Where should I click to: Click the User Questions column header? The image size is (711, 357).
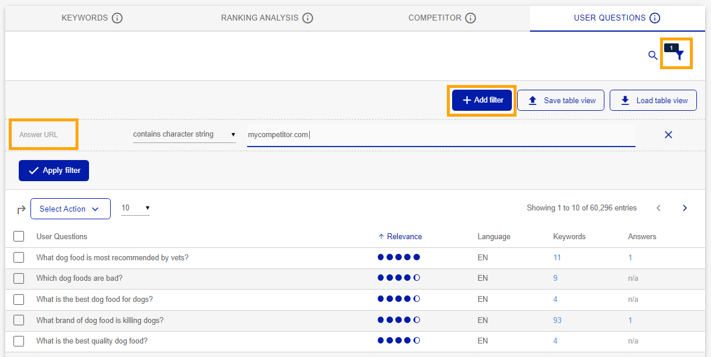[61, 237]
